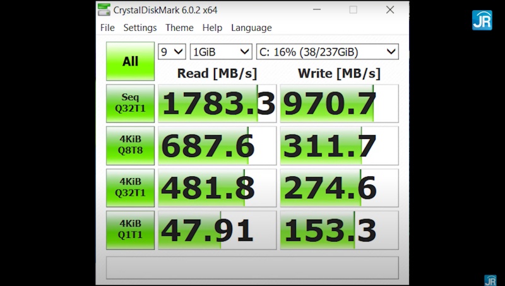
Task: Start the 4KiB Q32T1 test
Action: click(x=130, y=188)
